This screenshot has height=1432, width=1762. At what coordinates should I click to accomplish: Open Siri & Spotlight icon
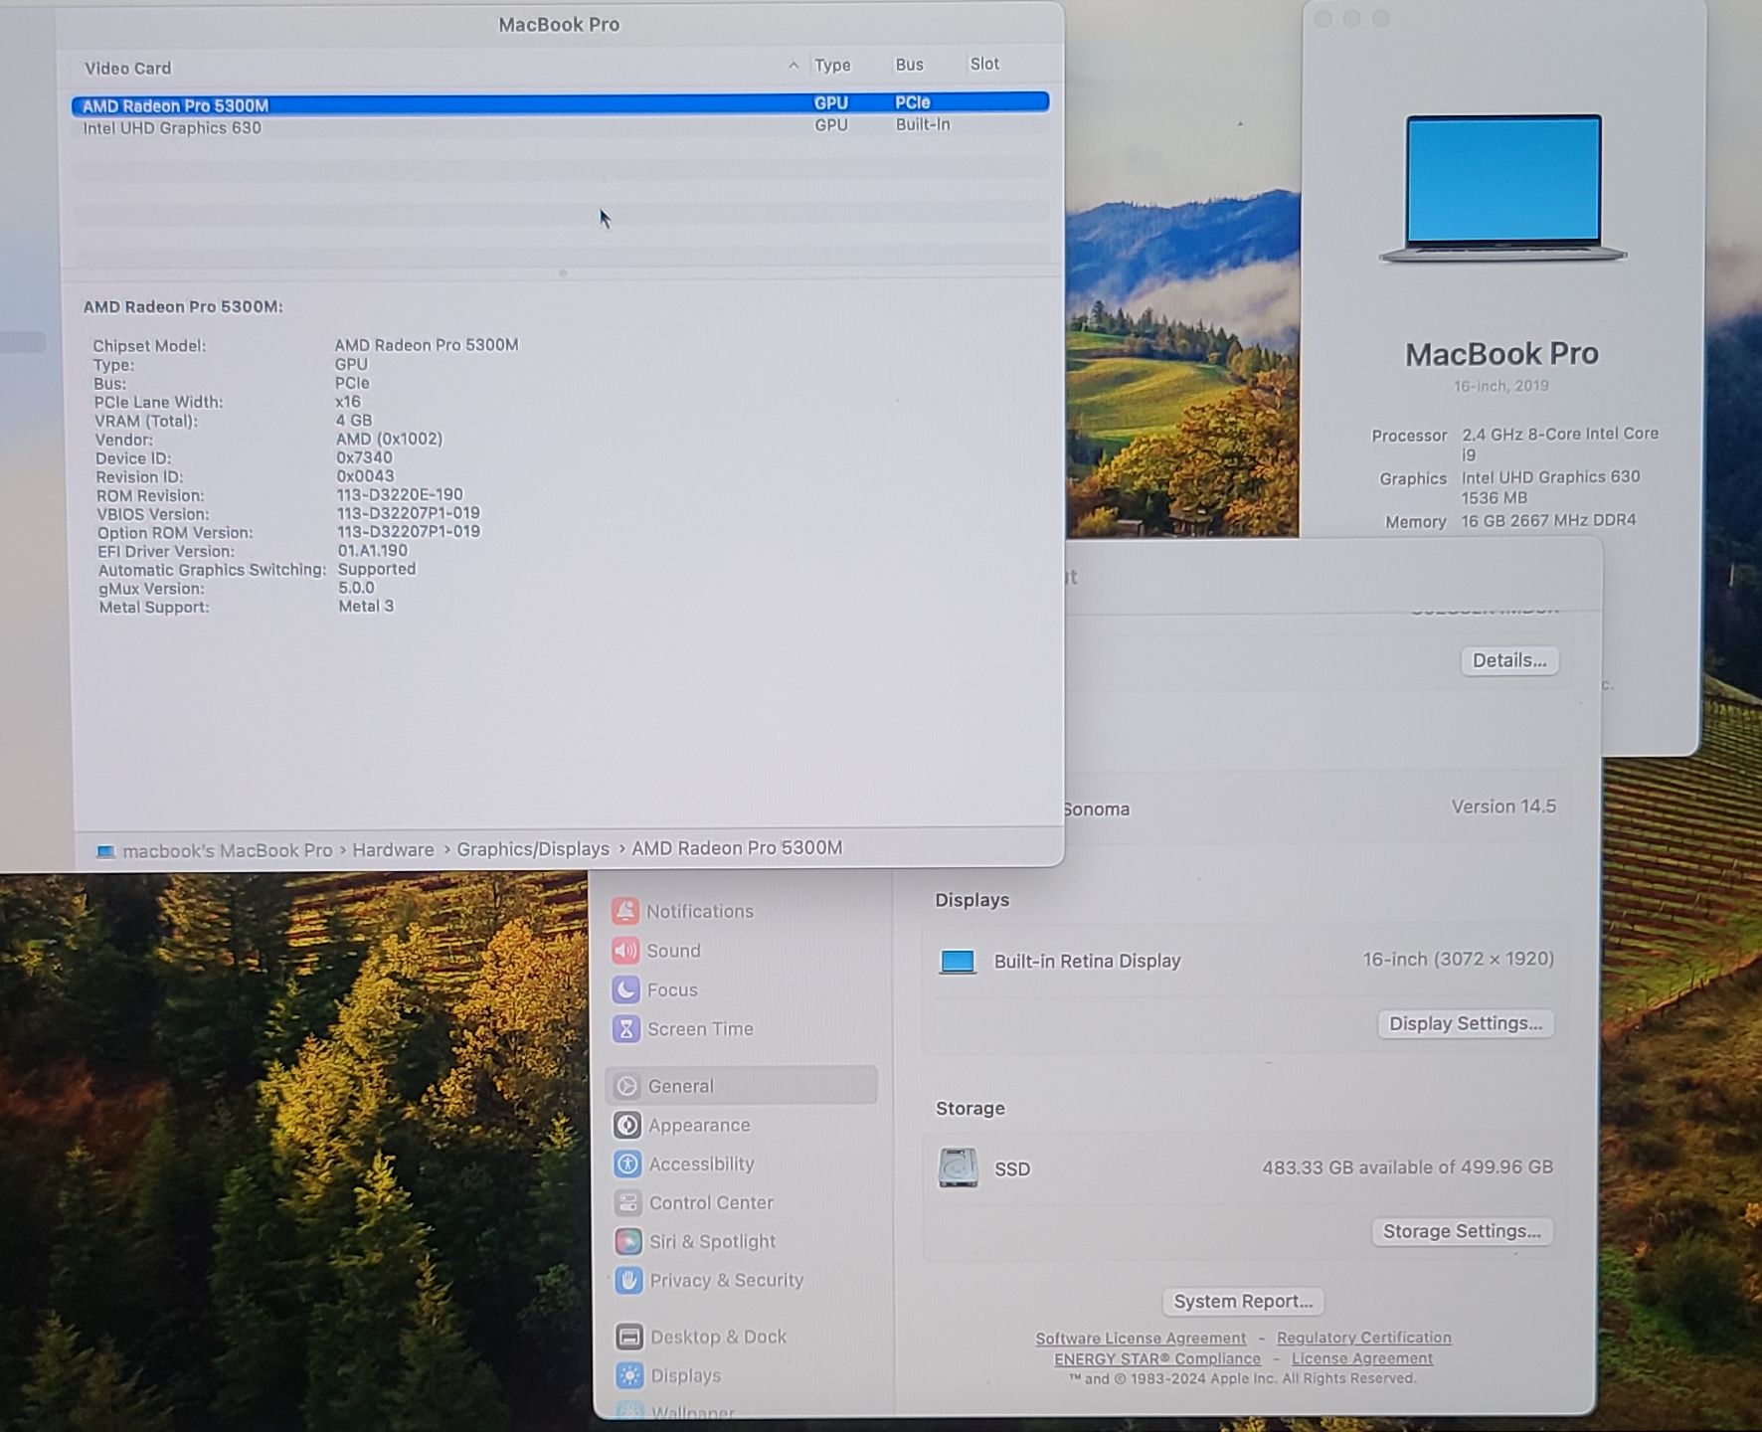(628, 1241)
